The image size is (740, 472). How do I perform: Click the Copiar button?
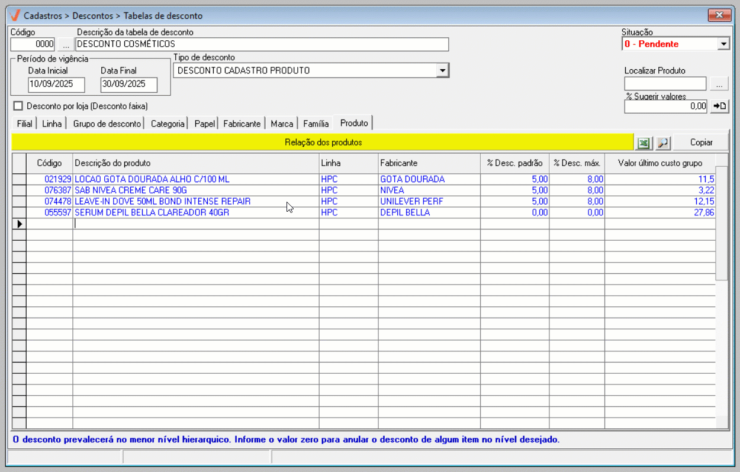click(701, 143)
